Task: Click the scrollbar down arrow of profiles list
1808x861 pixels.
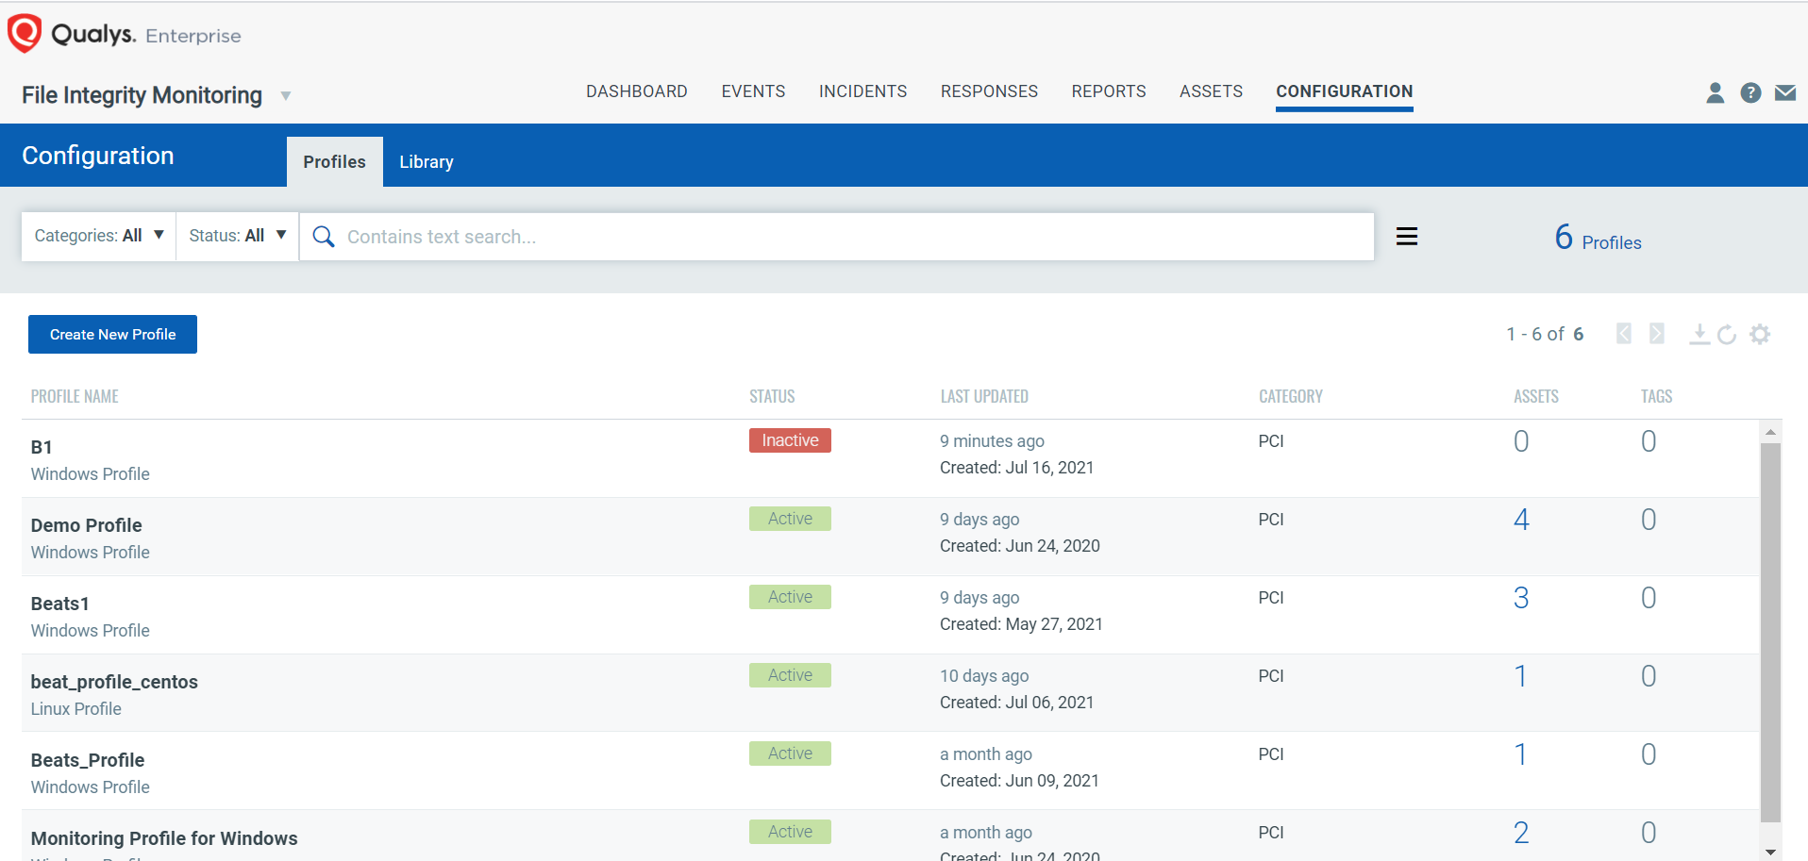Action: click(1770, 852)
